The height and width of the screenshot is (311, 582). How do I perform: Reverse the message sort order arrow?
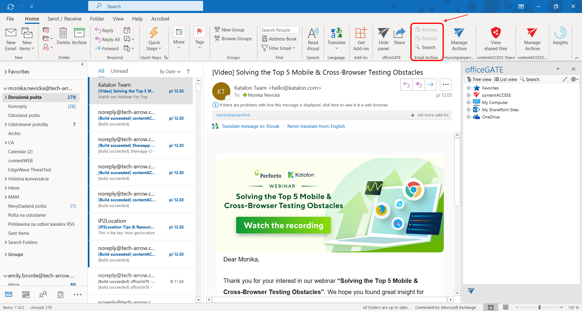pyautogui.click(x=188, y=71)
